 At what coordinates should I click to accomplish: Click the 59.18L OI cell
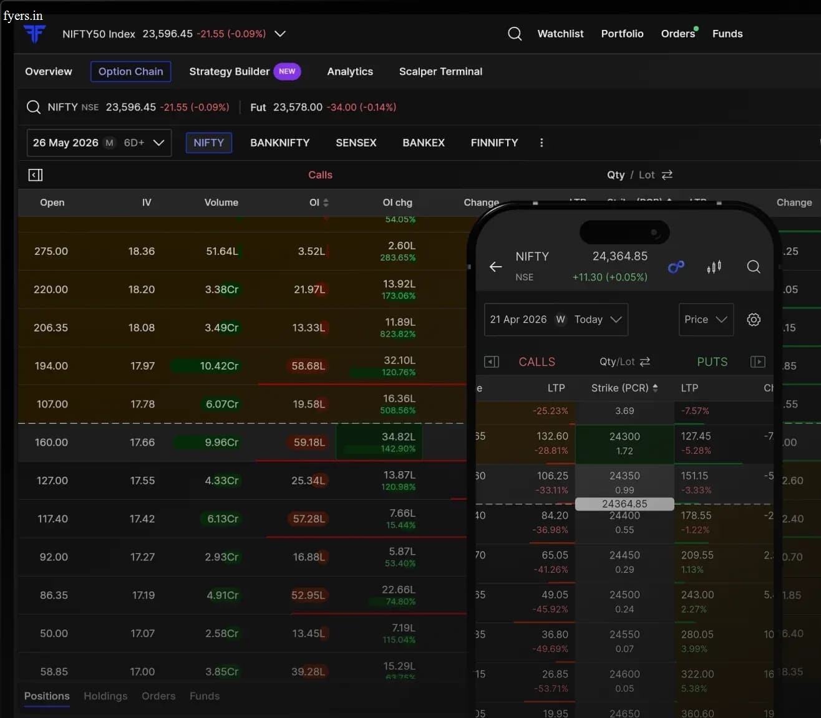click(309, 443)
